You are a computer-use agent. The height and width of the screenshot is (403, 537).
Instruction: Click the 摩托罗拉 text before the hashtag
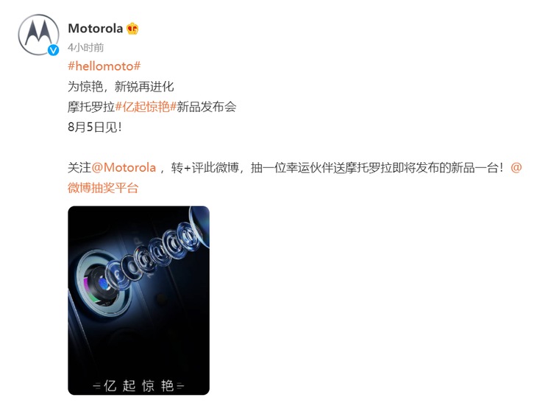point(91,107)
